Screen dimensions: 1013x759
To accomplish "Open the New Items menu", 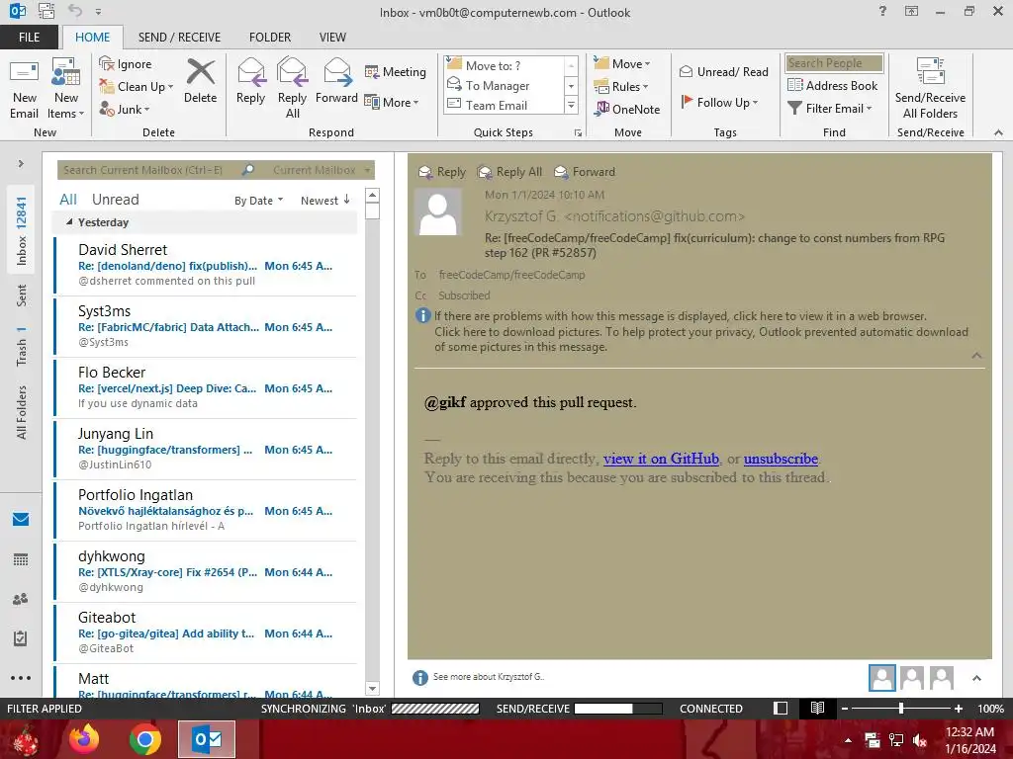I will [x=66, y=89].
